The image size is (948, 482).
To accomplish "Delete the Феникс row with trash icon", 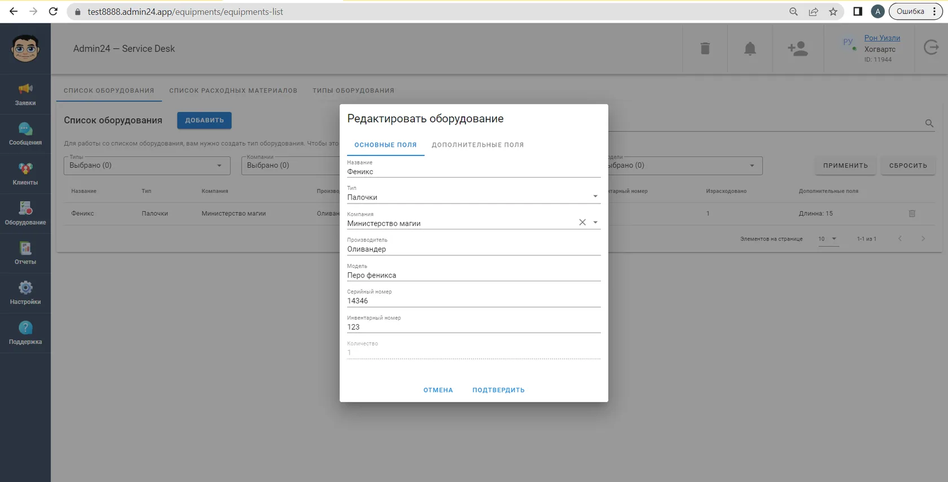I will pyautogui.click(x=912, y=214).
